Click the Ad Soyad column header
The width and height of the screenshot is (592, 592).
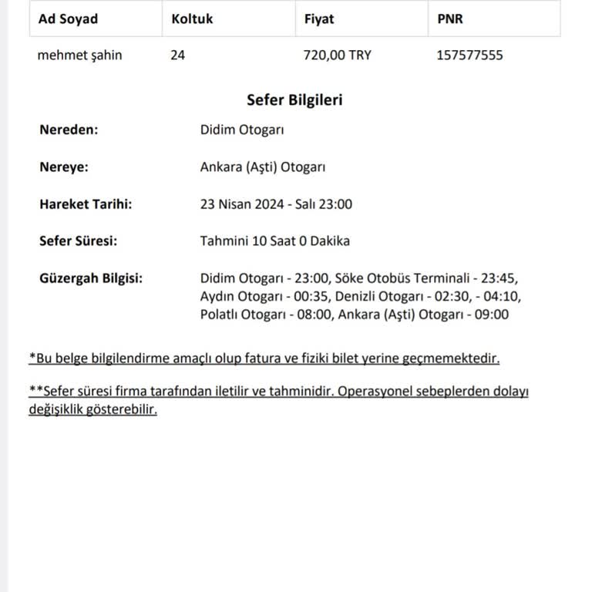(68, 18)
